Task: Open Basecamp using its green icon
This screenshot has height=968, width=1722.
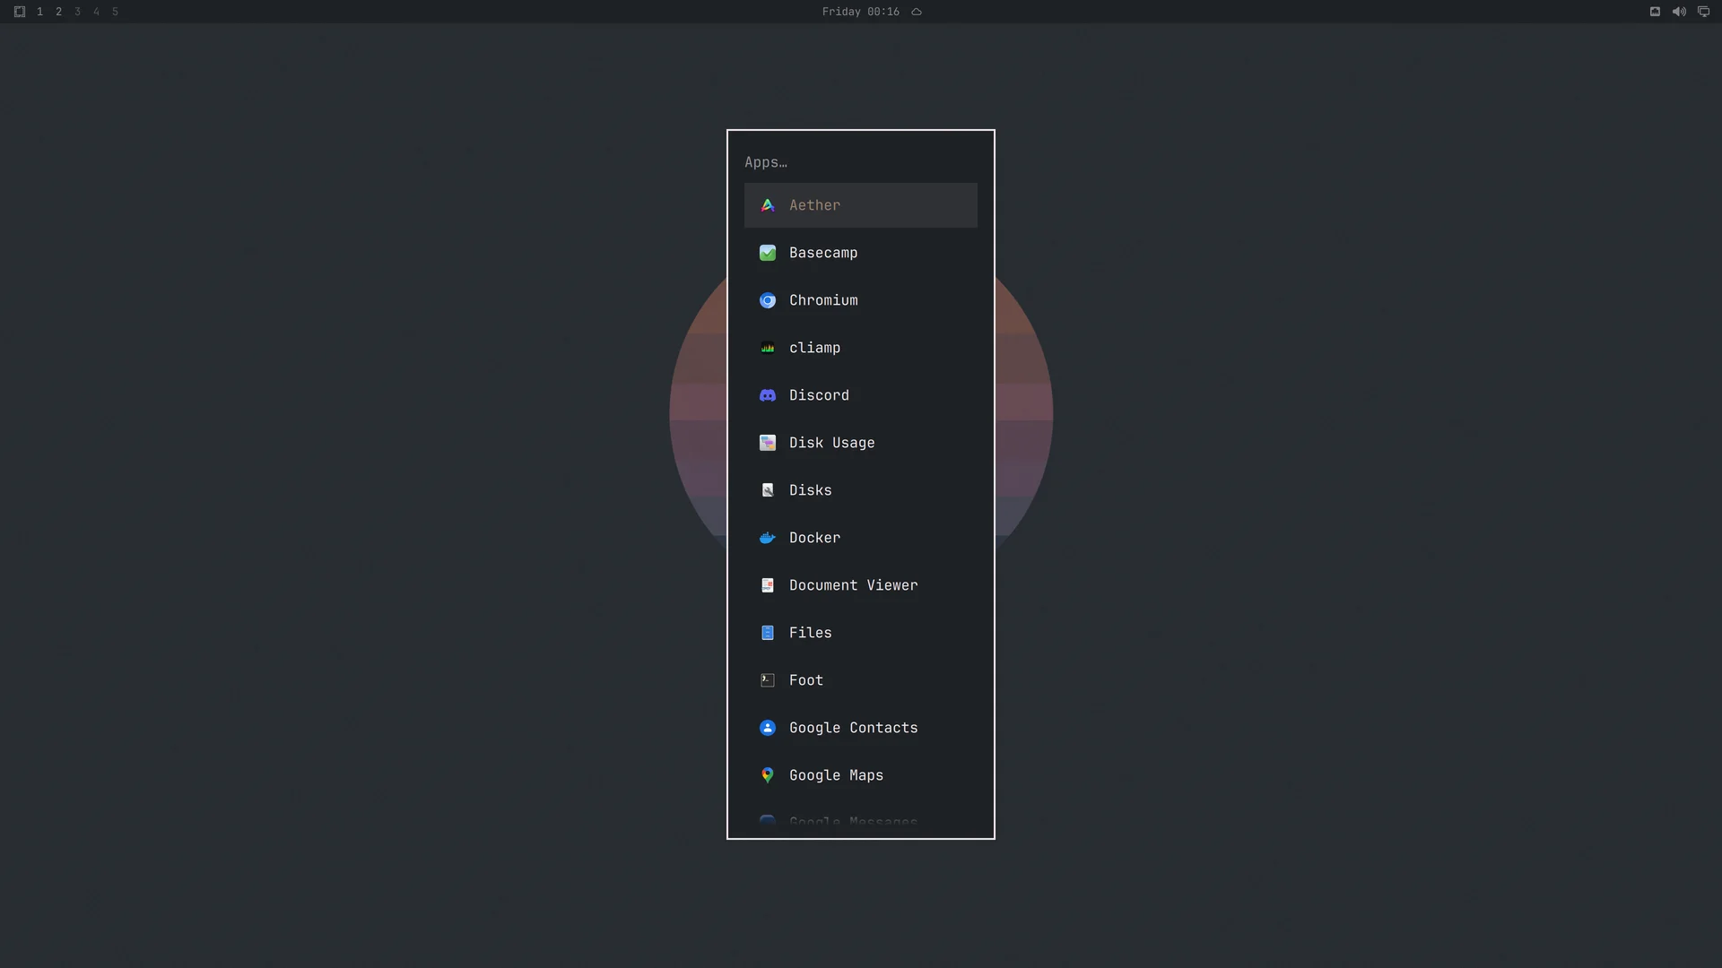Action: pos(768,253)
